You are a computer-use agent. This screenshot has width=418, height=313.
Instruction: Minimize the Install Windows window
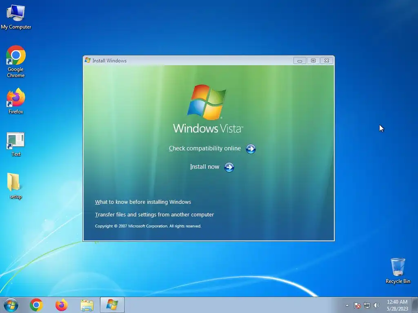[300, 61]
